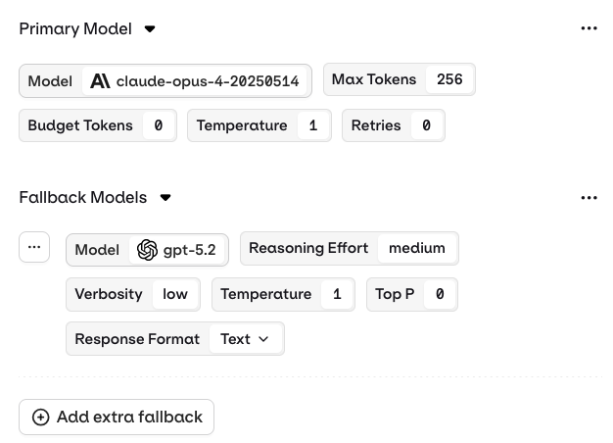Change the Budget Tokens value
613x443 pixels.
tap(159, 125)
